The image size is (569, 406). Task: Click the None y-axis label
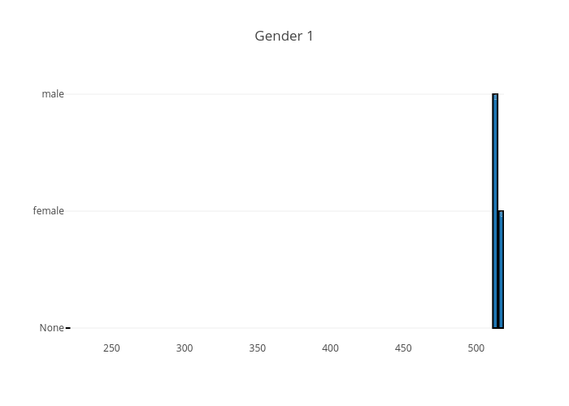click(51, 328)
